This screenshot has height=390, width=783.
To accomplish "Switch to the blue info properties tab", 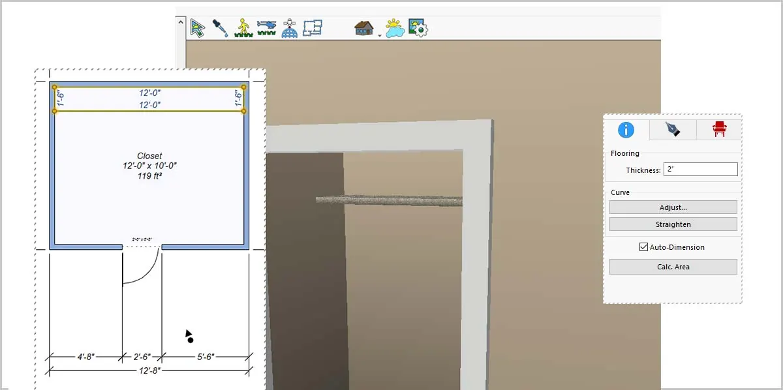I will click(626, 130).
